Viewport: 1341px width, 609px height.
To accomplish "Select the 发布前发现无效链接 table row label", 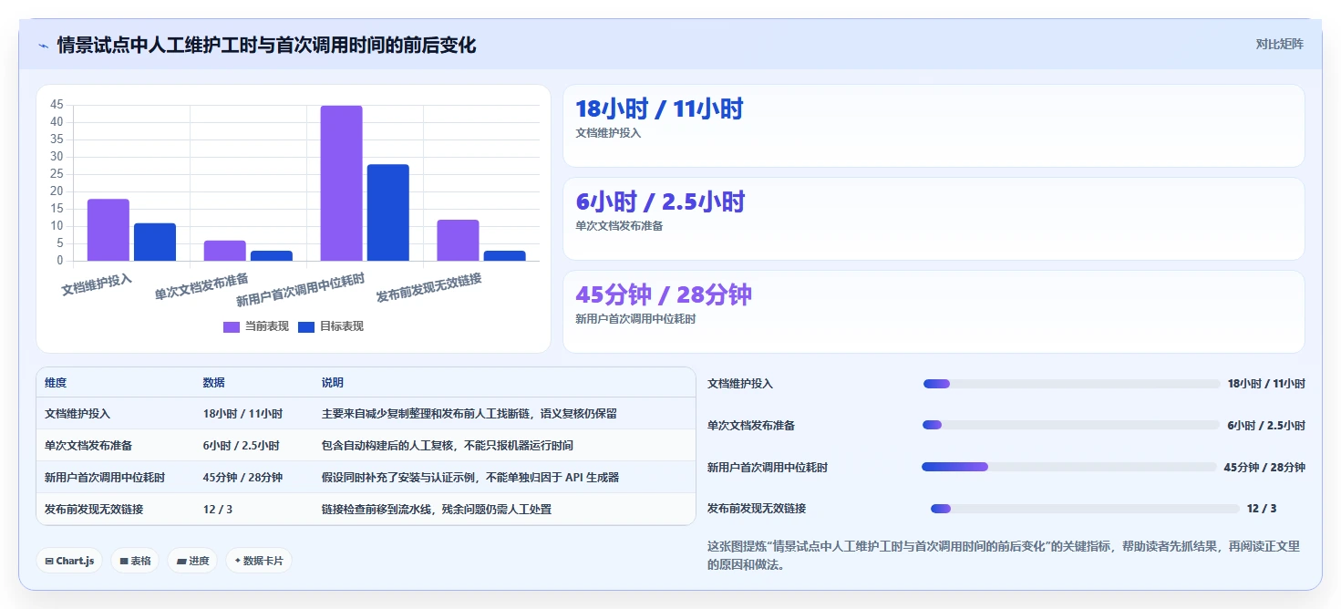I will (x=94, y=510).
